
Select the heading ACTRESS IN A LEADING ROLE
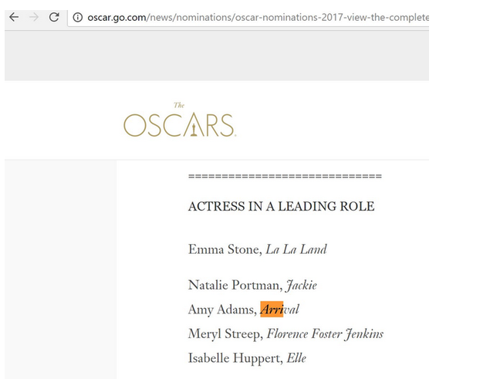point(281,206)
